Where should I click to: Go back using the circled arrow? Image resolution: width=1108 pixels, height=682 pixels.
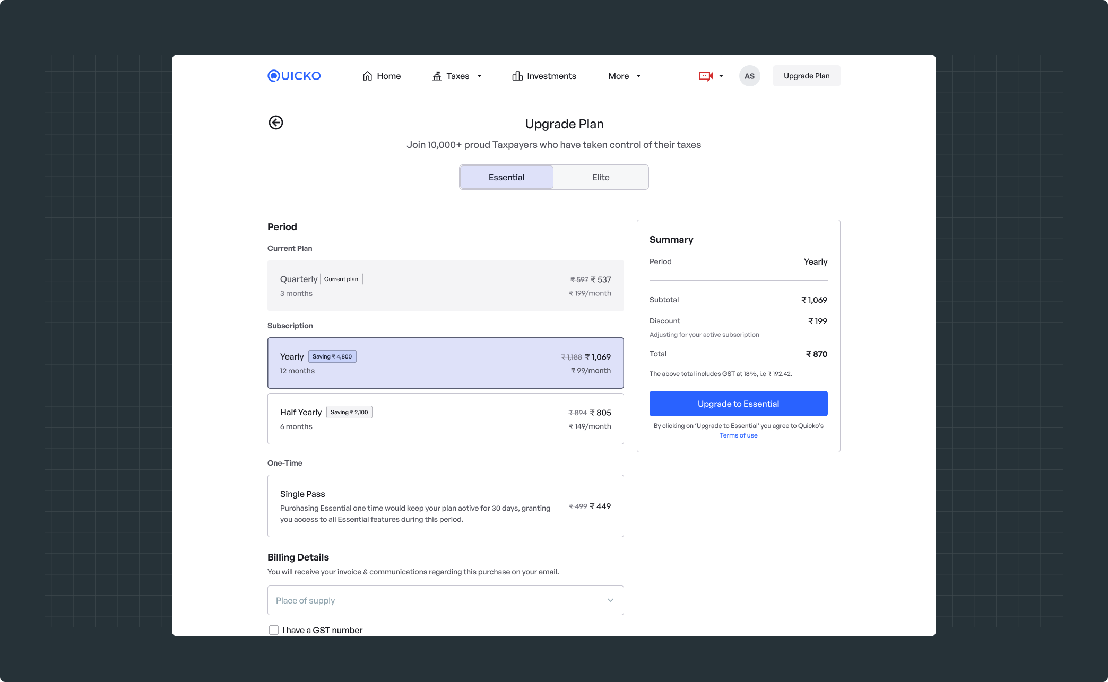tap(276, 123)
